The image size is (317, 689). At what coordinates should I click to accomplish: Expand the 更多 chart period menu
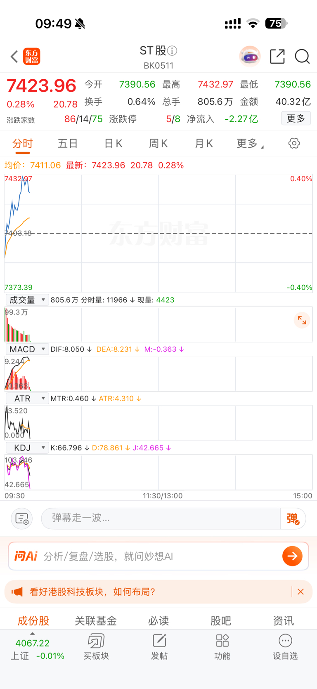click(250, 143)
